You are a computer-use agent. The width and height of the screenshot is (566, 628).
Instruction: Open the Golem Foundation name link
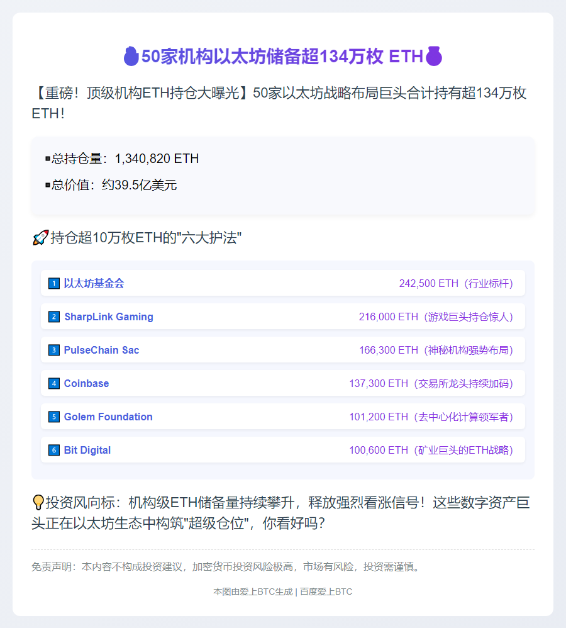point(108,417)
